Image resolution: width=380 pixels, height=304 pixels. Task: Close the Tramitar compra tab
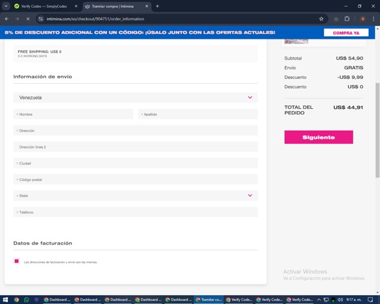click(147, 7)
